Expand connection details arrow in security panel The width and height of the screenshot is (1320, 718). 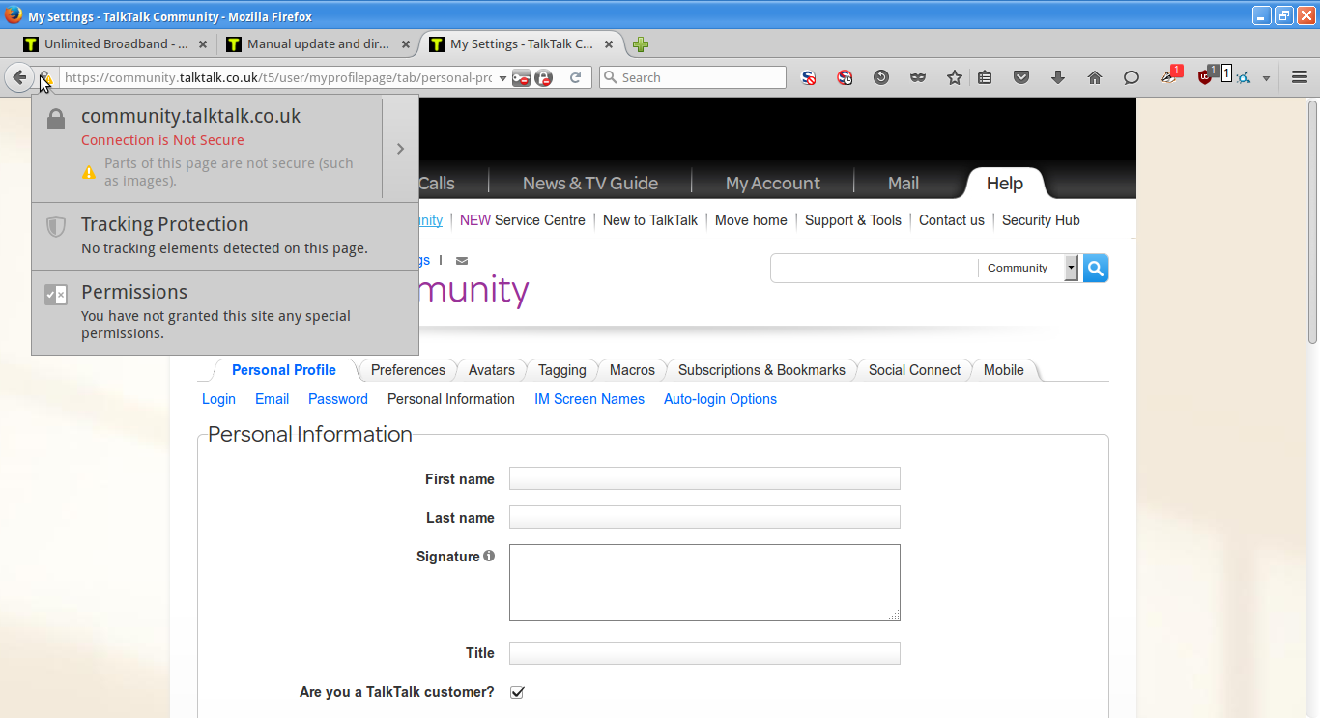pyautogui.click(x=400, y=149)
